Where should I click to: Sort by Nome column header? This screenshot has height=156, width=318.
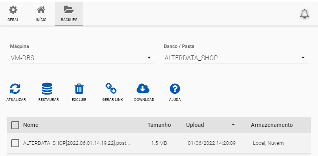(x=31, y=125)
